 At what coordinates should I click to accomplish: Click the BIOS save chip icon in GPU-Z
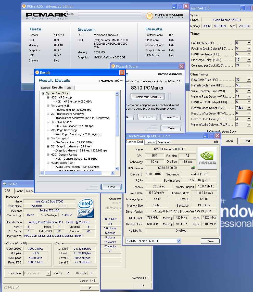click(193, 168)
